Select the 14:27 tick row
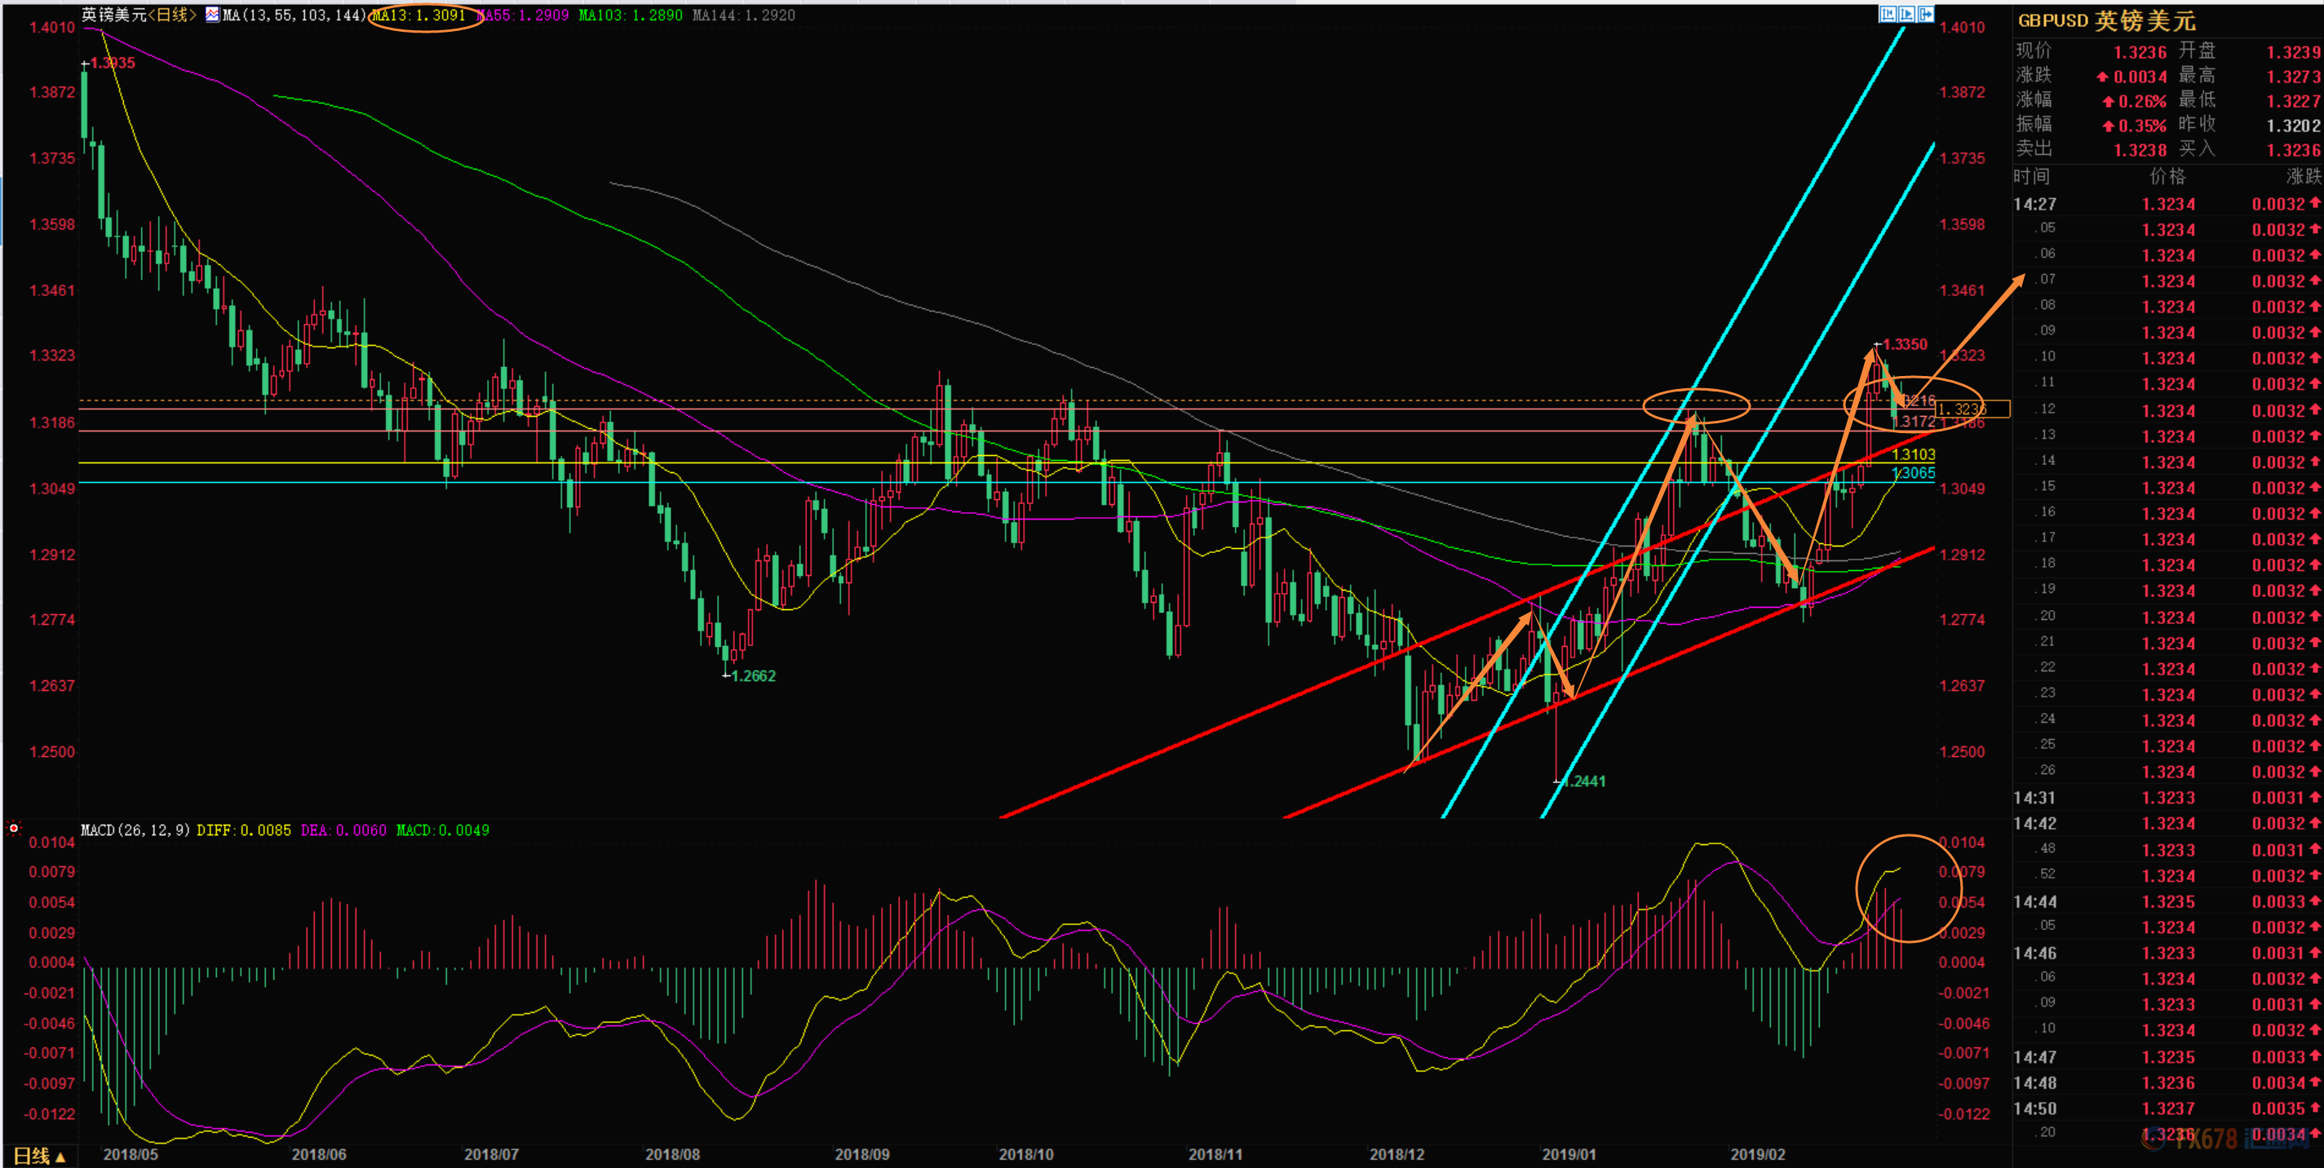The image size is (2324, 1168). pos(2168,205)
